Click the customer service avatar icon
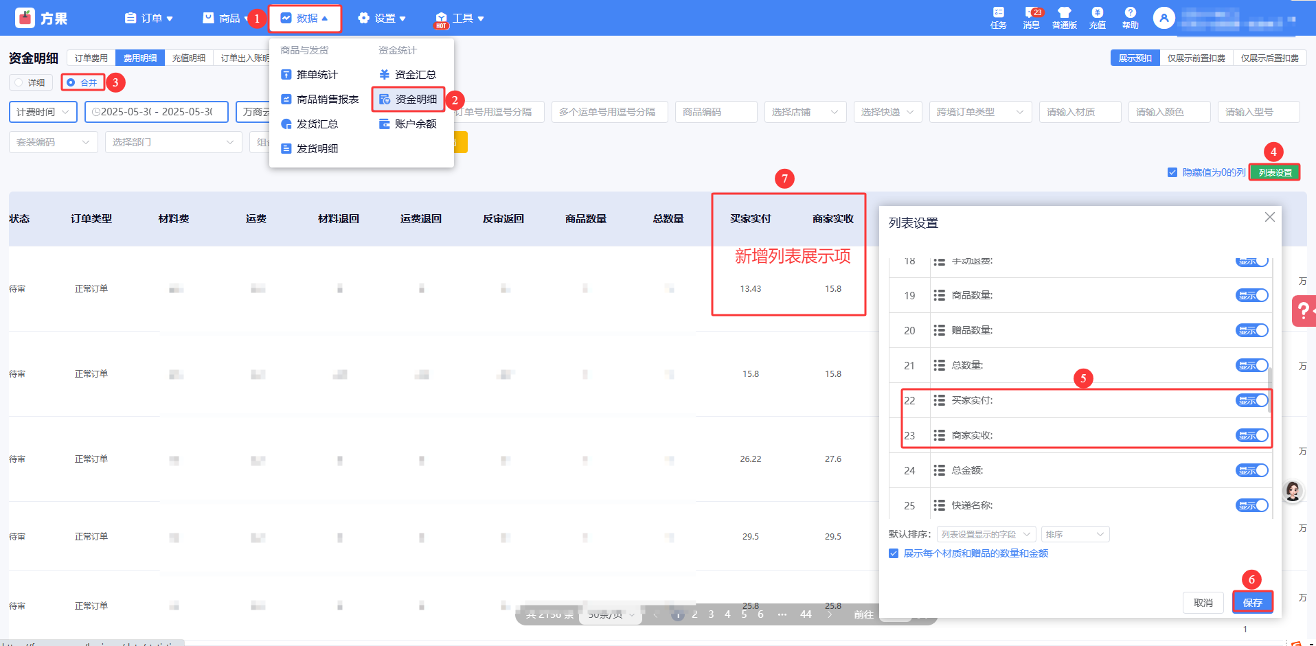 1292,491
